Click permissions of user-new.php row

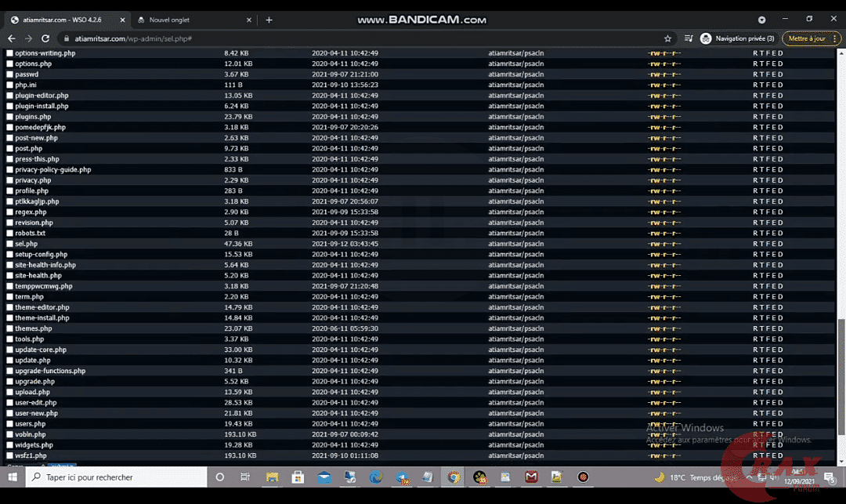tap(664, 413)
